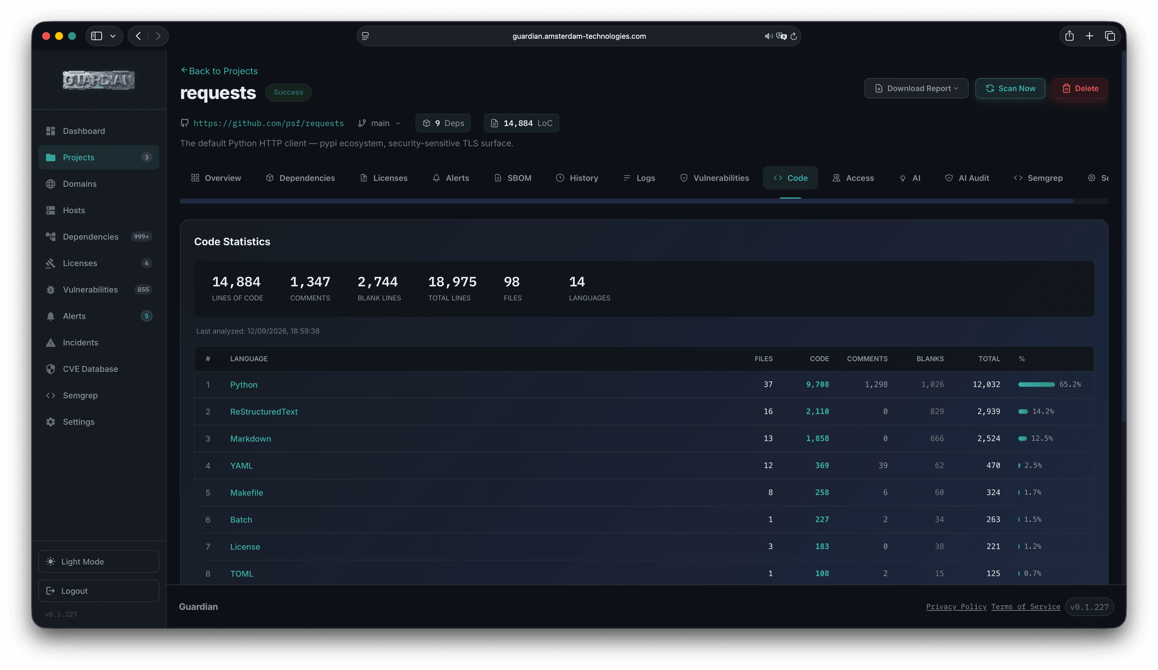Click the Semgrep code icon in sidebar

(x=51, y=395)
